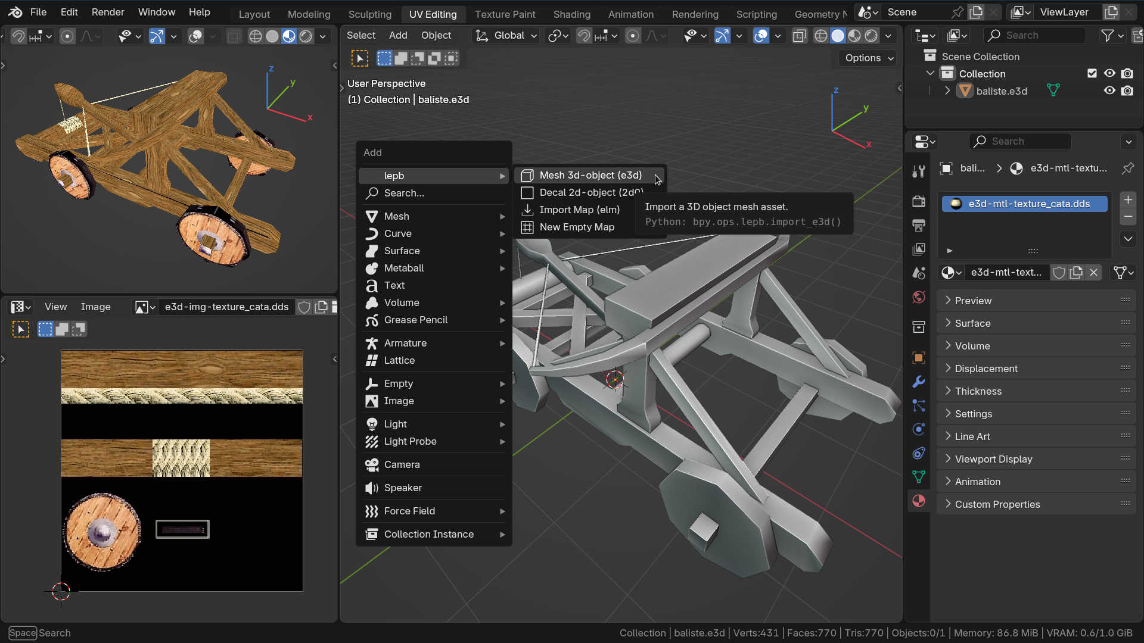Click the properties panel Search field
Viewport: 1144px width, 643px height.
[1021, 141]
